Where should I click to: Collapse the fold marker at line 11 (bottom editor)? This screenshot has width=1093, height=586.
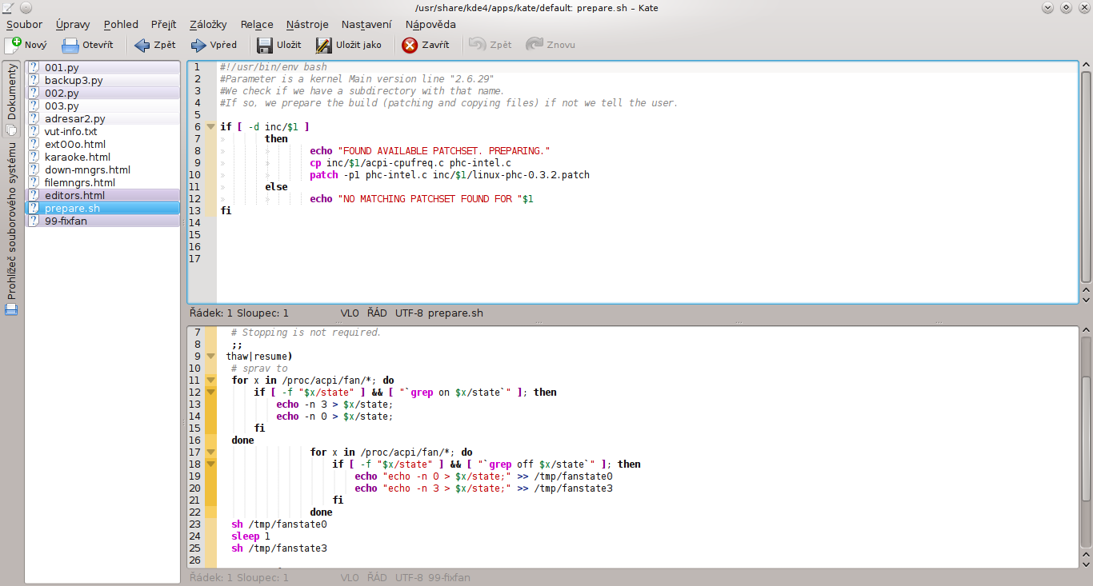[210, 381]
